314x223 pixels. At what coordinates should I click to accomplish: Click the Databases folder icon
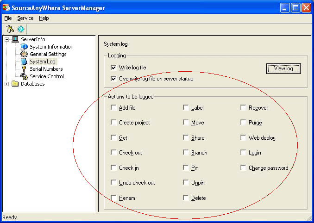(x=15, y=84)
